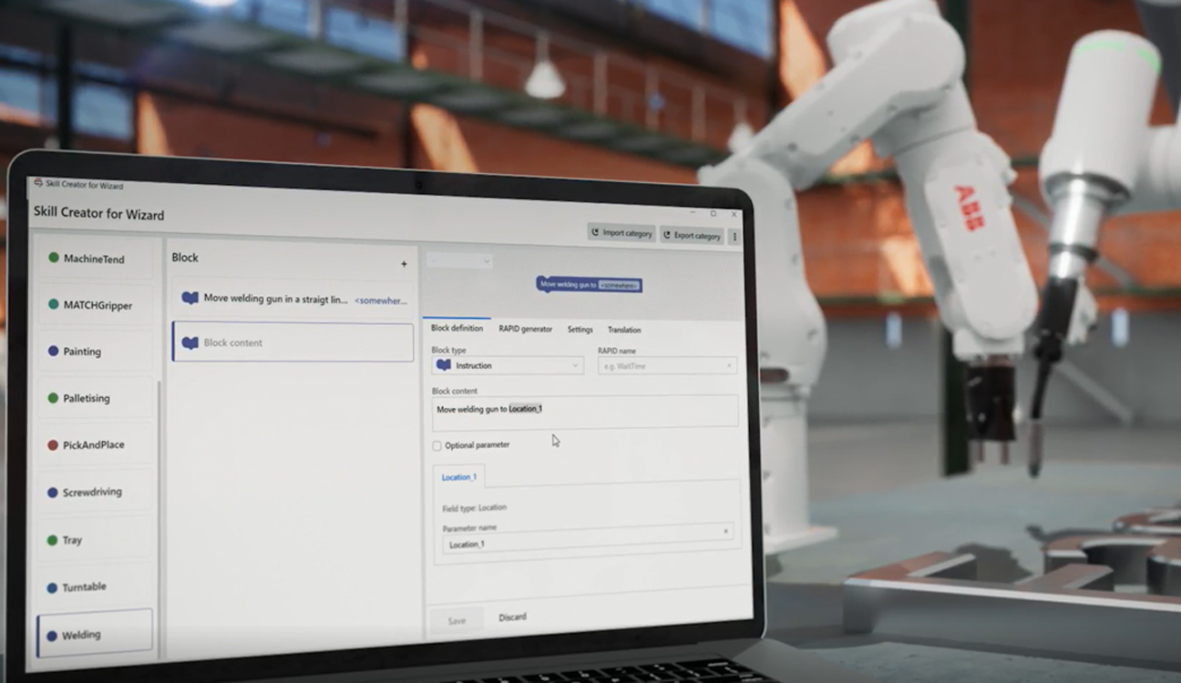1181x683 pixels.
Task: Click the block icon beside 'Move welding gun in a straigt lin...'
Action: tap(190, 298)
